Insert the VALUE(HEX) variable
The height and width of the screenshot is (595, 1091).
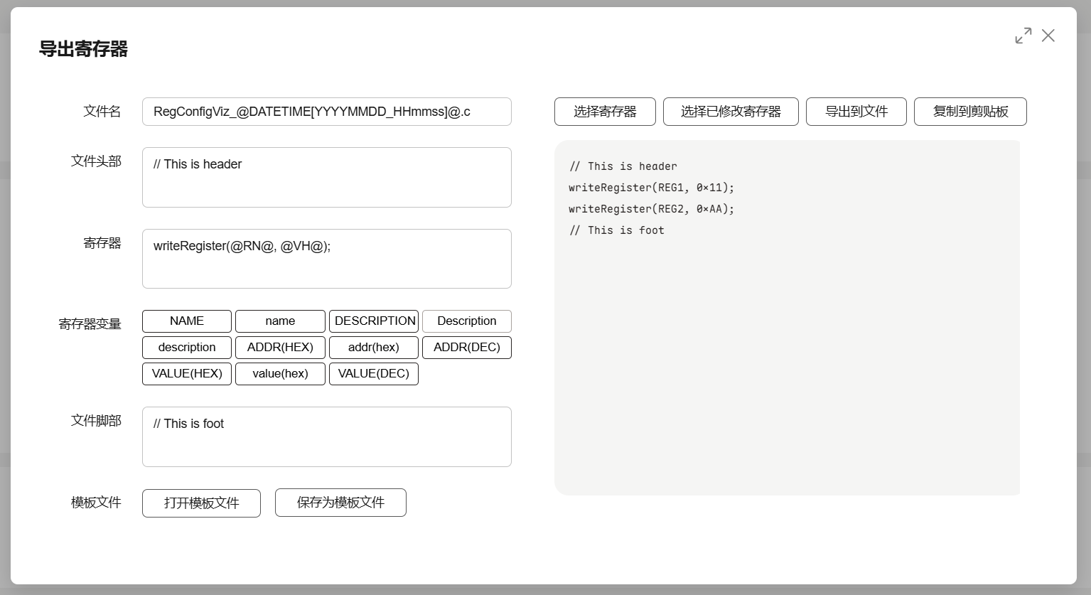(x=187, y=374)
